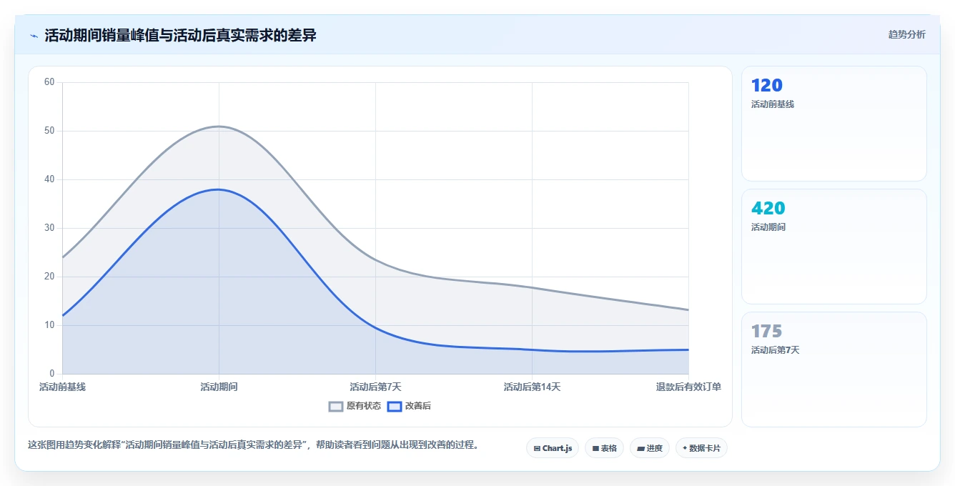
Task: Select the 表格 tag button
Action: (604, 448)
